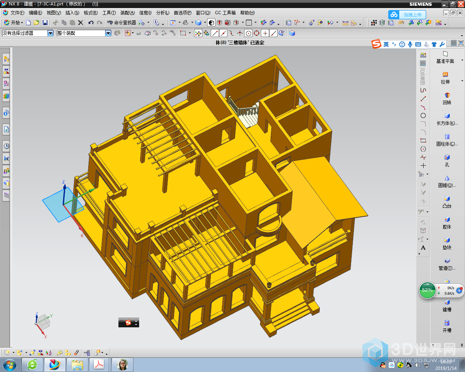The width and height of the screenshot is (465, 372).
Task: Expand the command finder dropdown arrow
Action: 148,23
